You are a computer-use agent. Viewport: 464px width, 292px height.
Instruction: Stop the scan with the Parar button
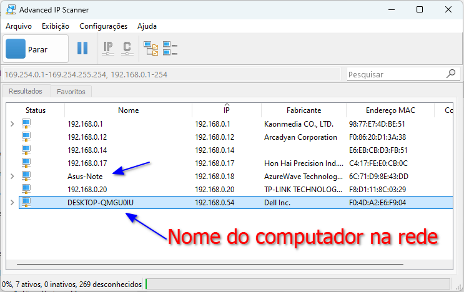(36, 49)
